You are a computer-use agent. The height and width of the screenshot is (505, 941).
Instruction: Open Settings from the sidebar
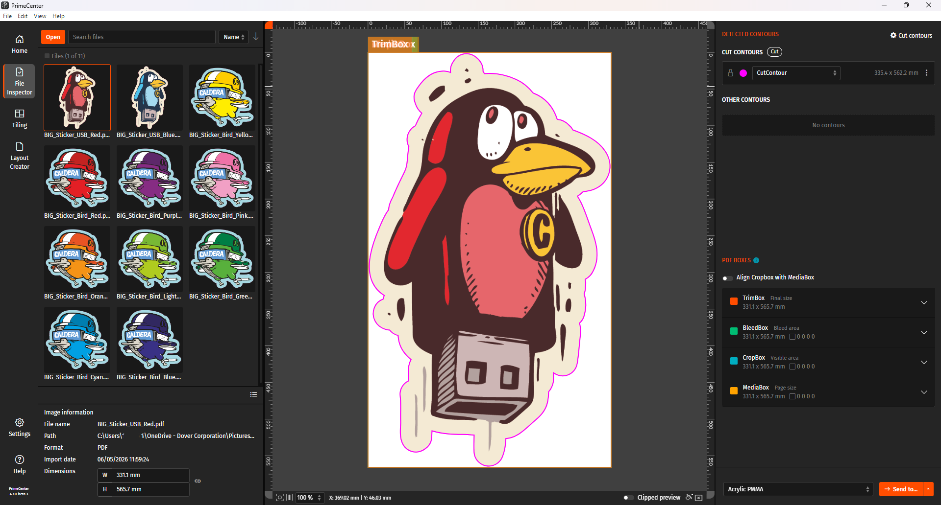point(20,427)
